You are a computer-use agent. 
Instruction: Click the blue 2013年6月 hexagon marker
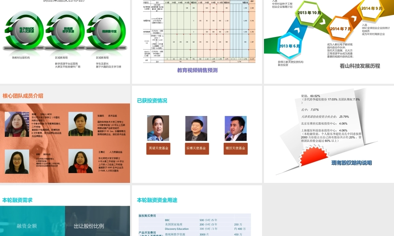coord(289,45)
